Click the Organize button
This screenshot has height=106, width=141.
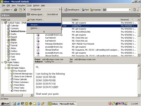(95, 10)
